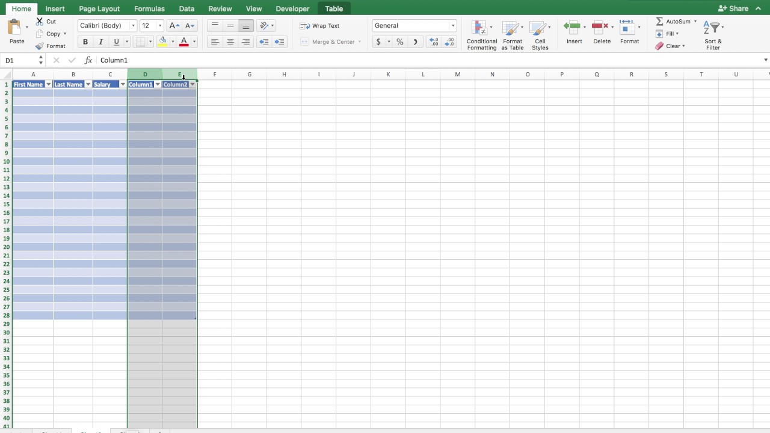Align text to the bottom
770x433 pixels.
point(245,26)
